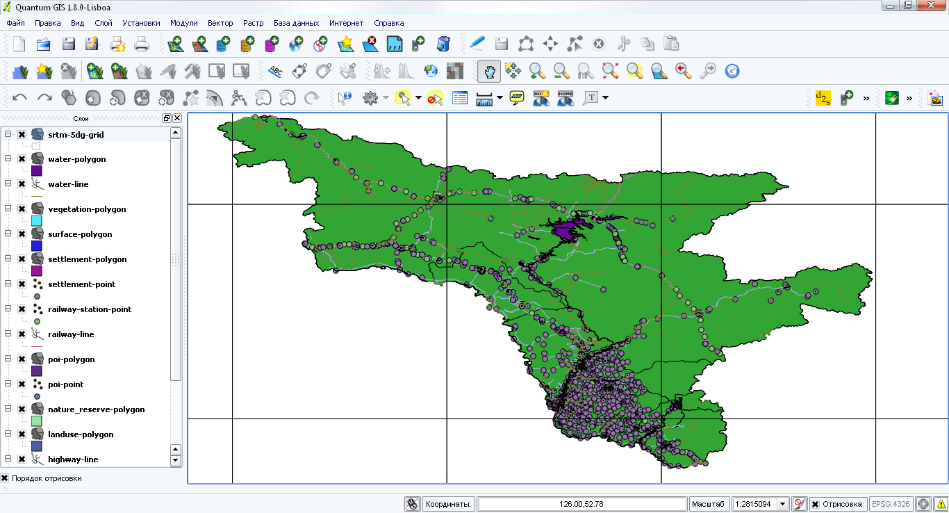Click the coordinates input field
The height and width of the screenshot is (513, 949).
pos(581,504)
